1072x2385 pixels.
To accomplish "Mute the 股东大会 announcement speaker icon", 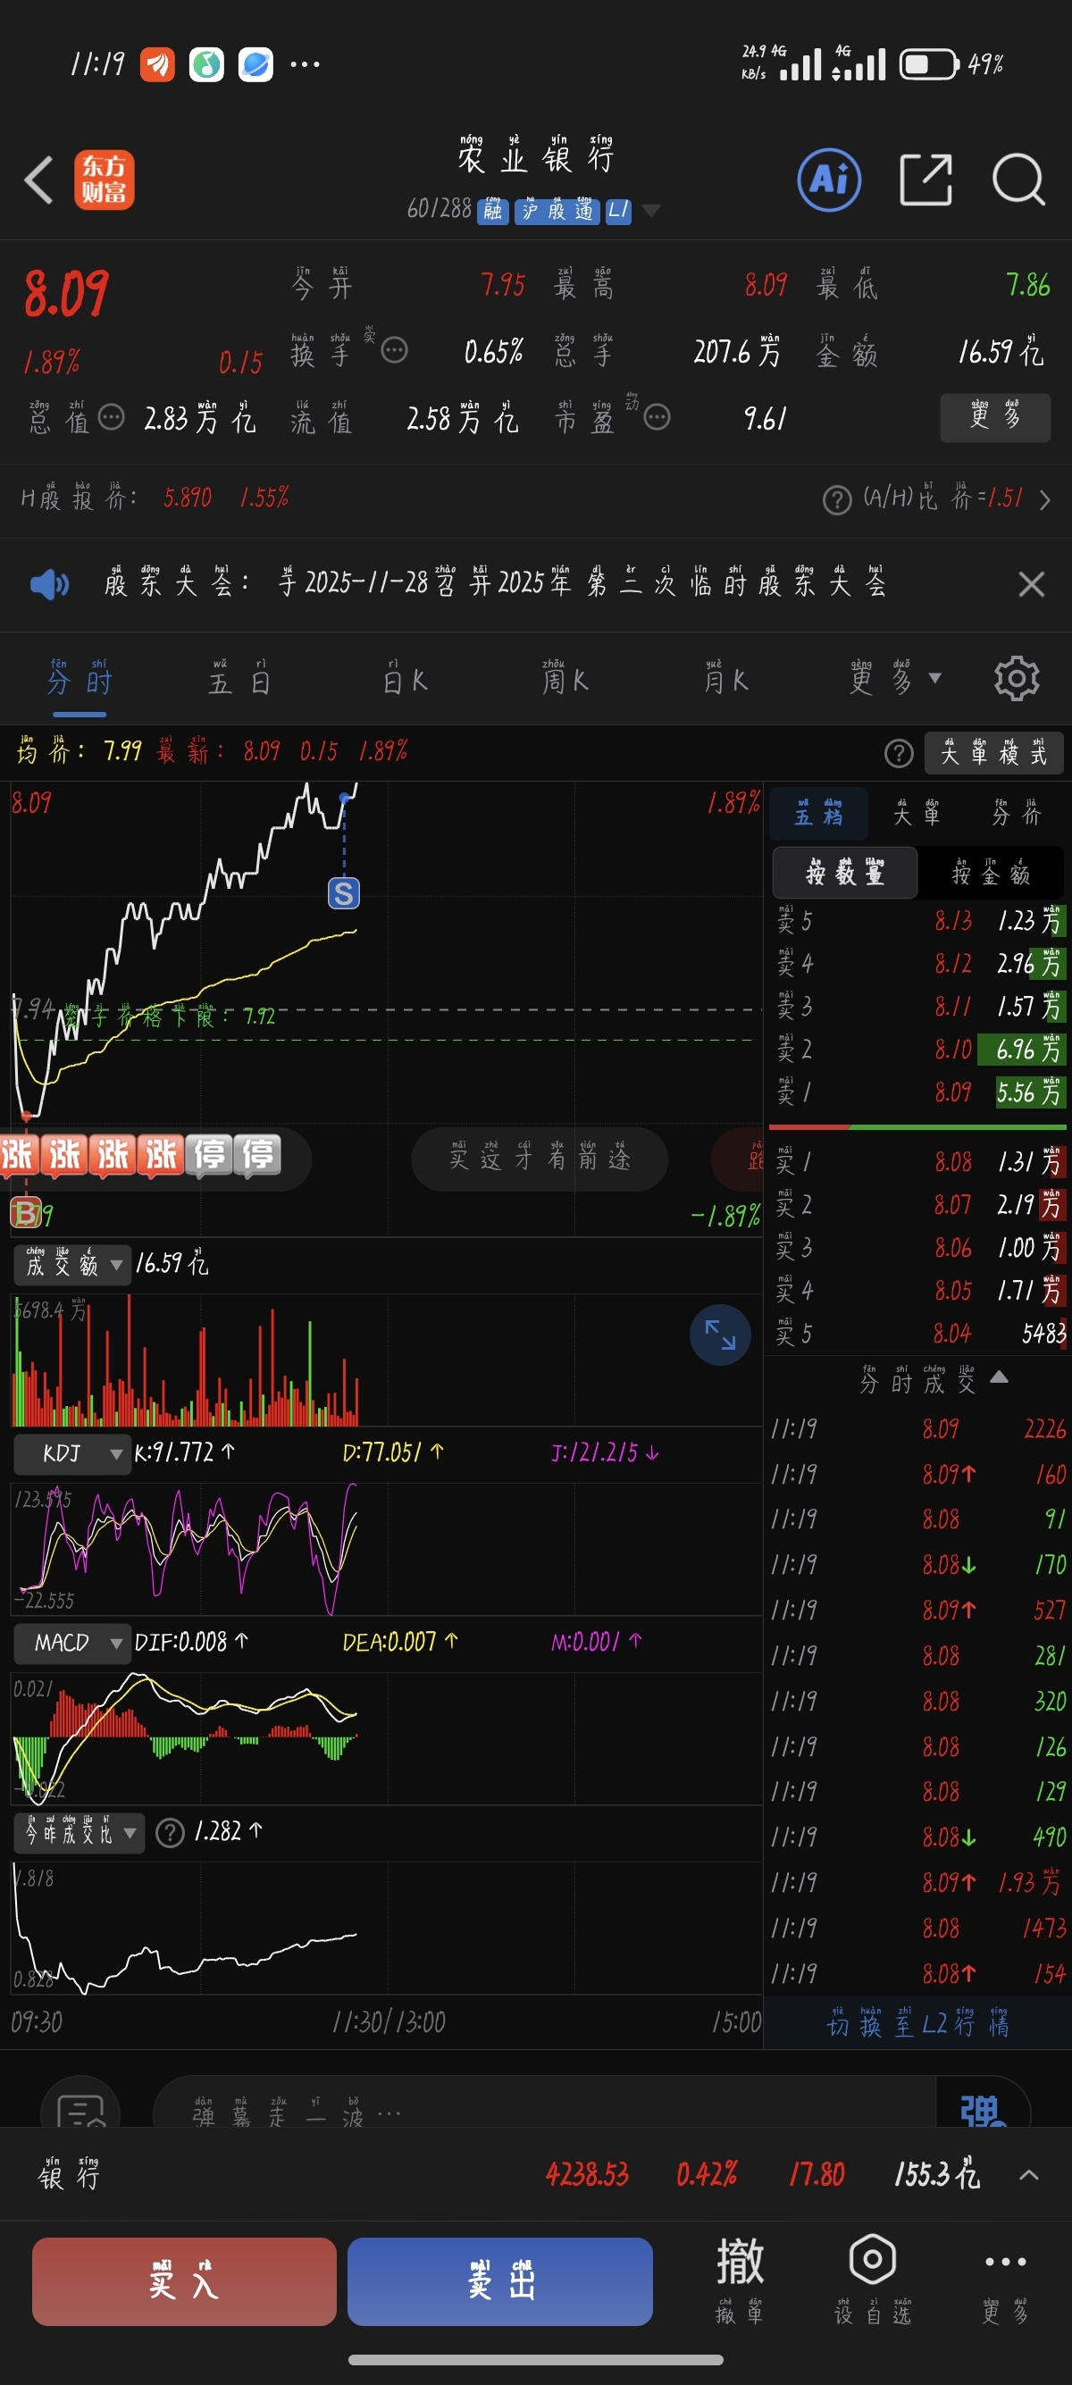I will click(x=49, y=584).
